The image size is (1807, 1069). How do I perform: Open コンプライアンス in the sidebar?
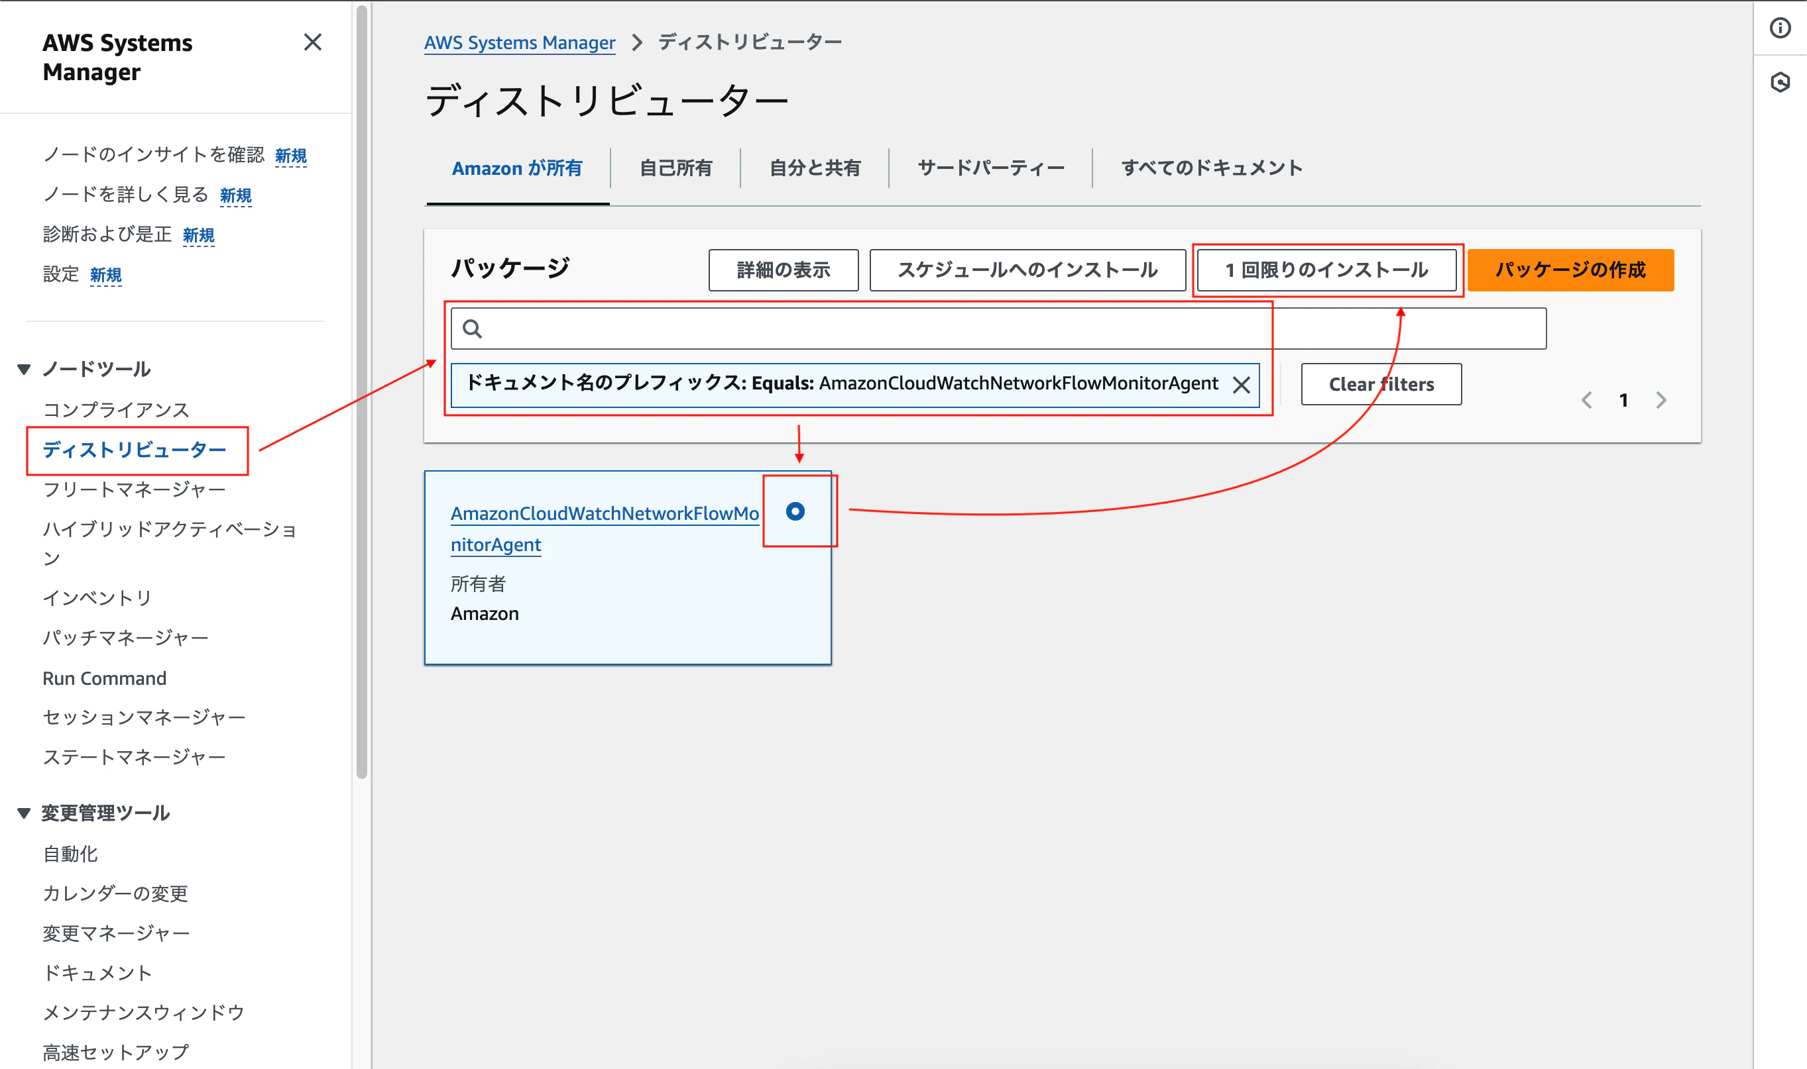point(115,410)
